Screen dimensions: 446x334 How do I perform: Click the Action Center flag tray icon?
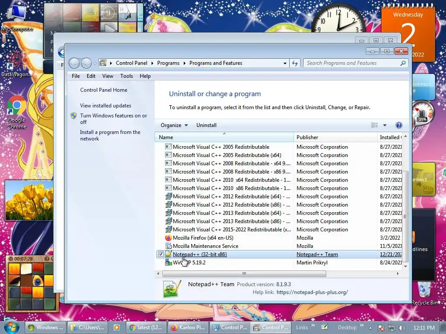[x=381, y=328]
